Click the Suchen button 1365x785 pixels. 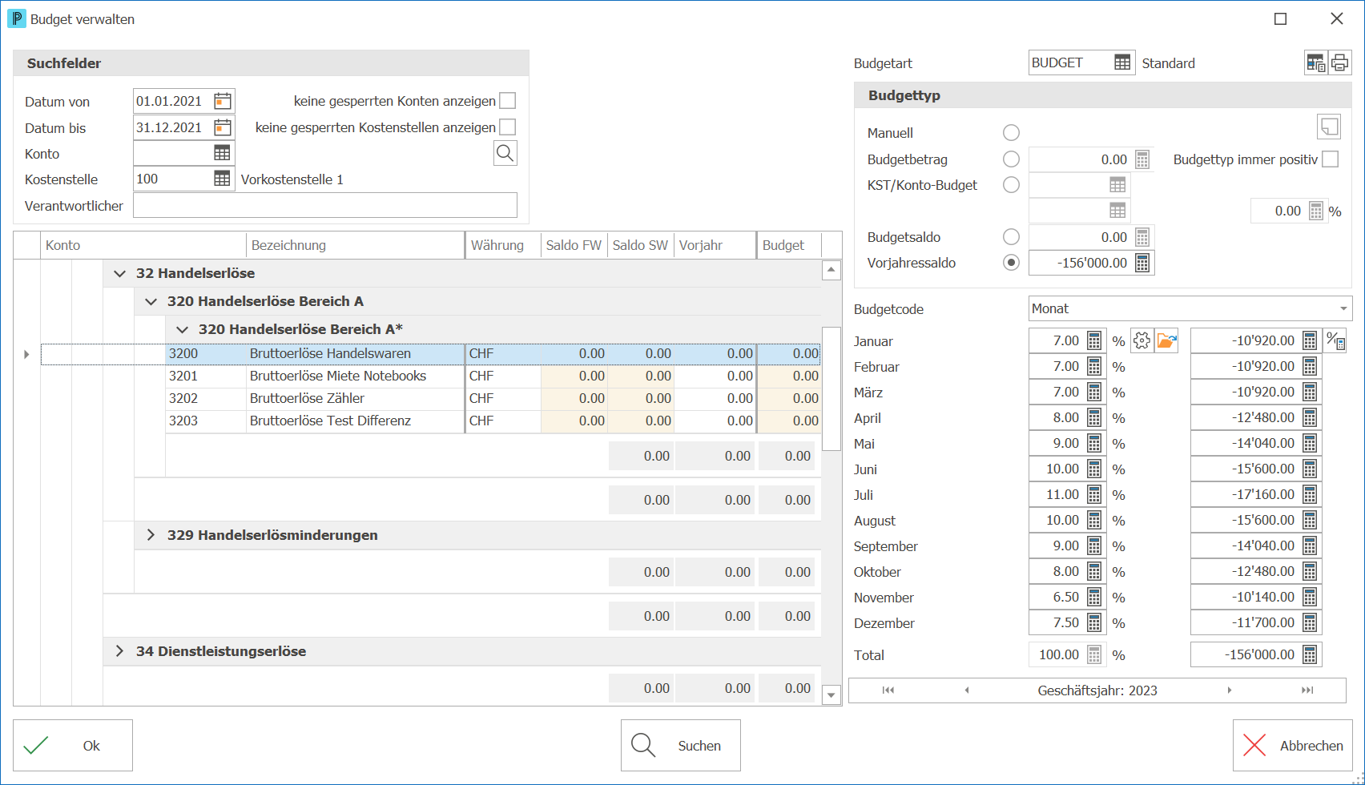[680, 745]
